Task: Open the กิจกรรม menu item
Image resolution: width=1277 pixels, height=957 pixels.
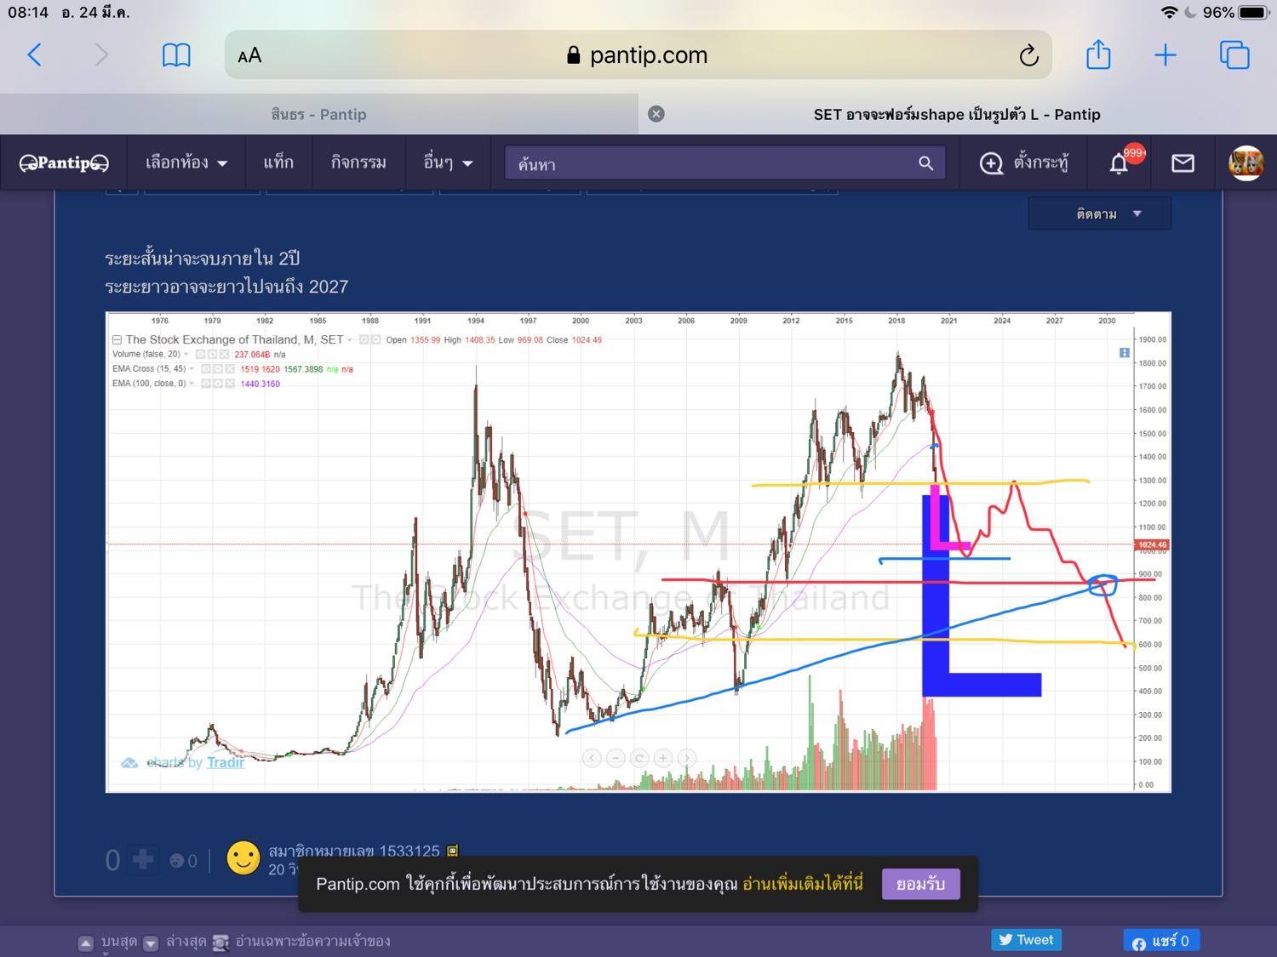Action: [358, 162]
